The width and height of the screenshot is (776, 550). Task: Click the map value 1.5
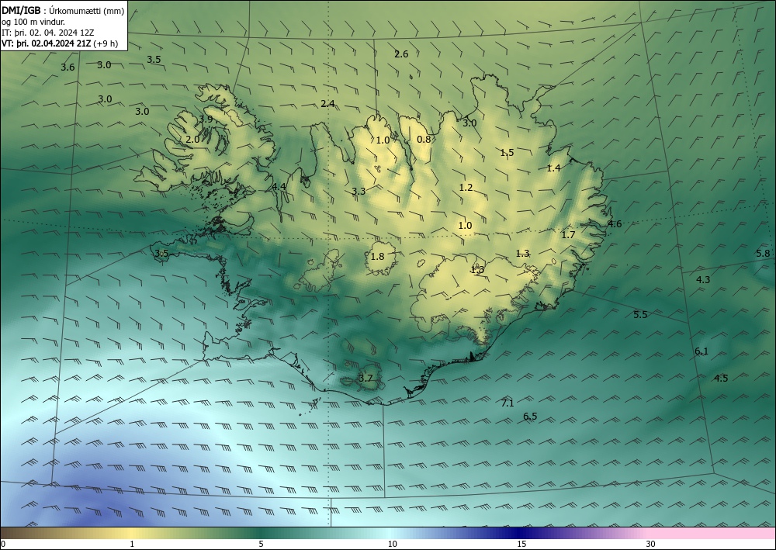click(507, 152)
